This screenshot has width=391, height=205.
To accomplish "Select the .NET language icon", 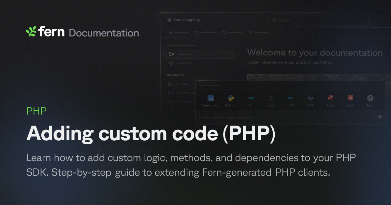I will (x=290, y=98).
